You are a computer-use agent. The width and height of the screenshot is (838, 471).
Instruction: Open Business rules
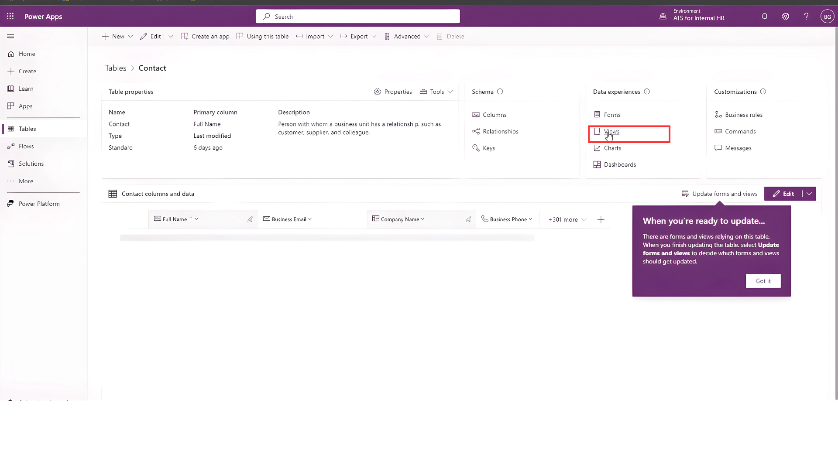pyautogui.click(x=738, y=115)
